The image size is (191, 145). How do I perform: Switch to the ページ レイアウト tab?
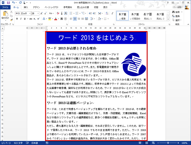point(51,7)
